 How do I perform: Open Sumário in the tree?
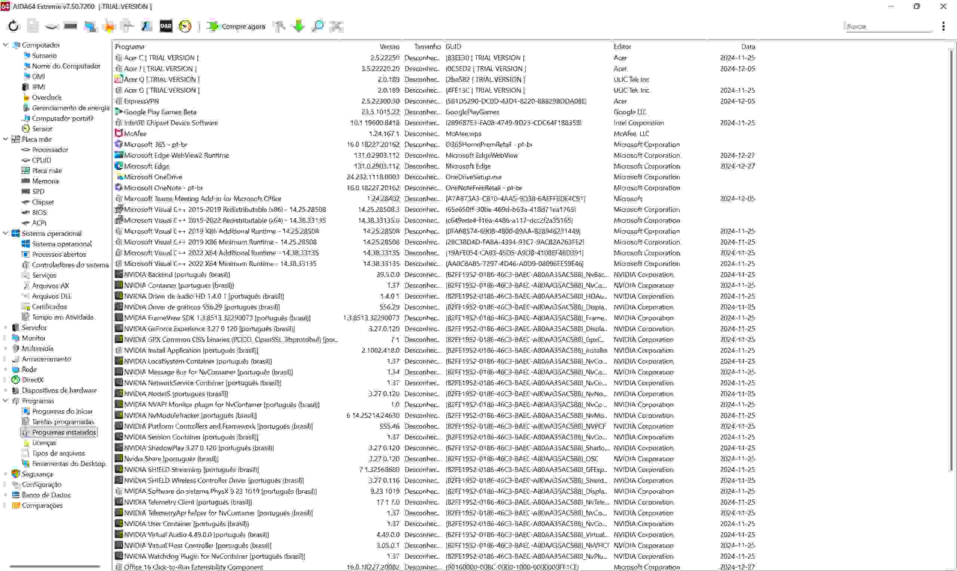(44, 55)
